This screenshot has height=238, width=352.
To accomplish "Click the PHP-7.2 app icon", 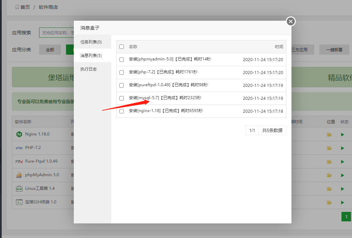I will click(19, 148).
